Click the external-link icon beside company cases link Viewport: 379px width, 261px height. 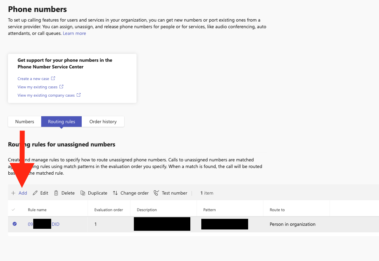click(x=78, y=95)
